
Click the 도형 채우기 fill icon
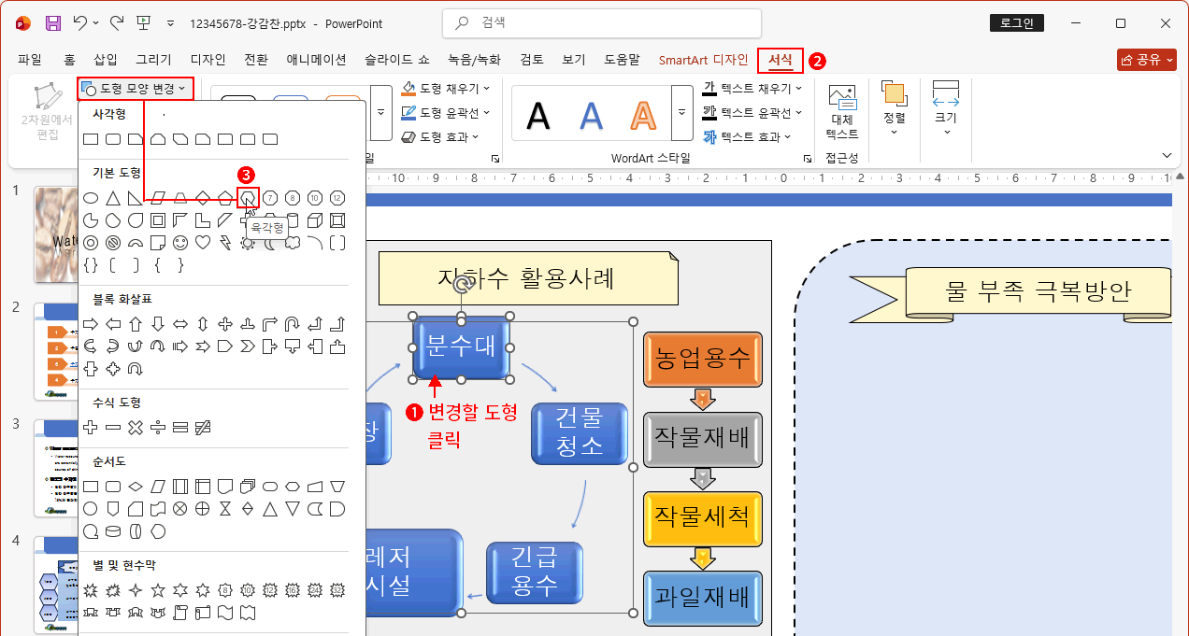click(408, 89)
